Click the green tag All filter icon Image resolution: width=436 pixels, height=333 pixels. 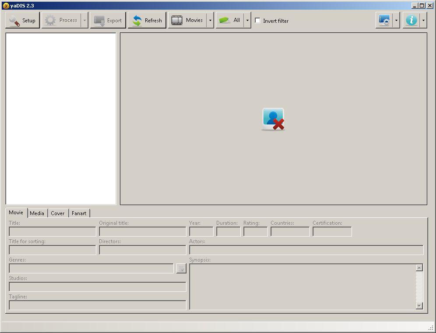[x=225, y=20]
